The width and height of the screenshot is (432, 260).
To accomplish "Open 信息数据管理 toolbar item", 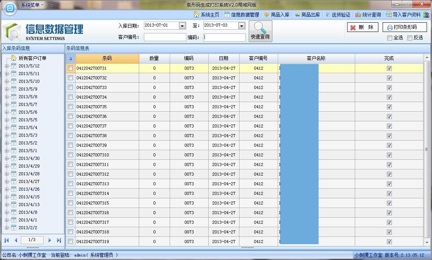I will [241, 15].
